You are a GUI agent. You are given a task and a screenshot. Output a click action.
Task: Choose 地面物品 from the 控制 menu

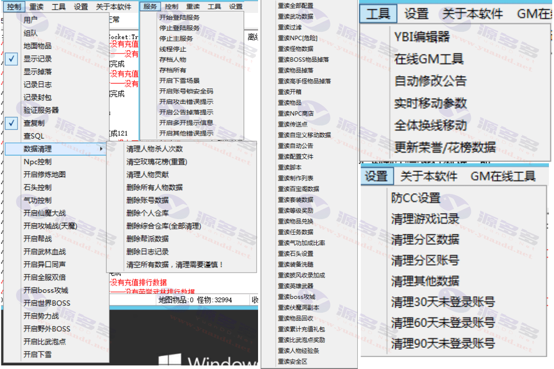pos(37,46)
